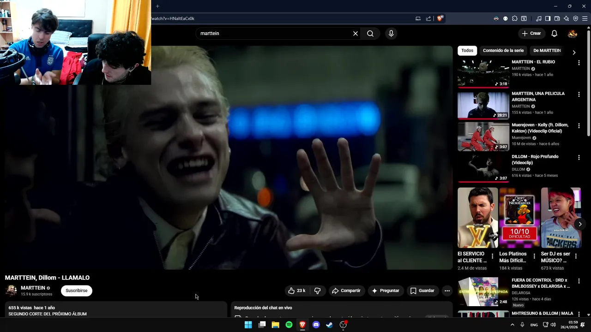
Task: Click the Crear button
Action: (x=531, y=34)
